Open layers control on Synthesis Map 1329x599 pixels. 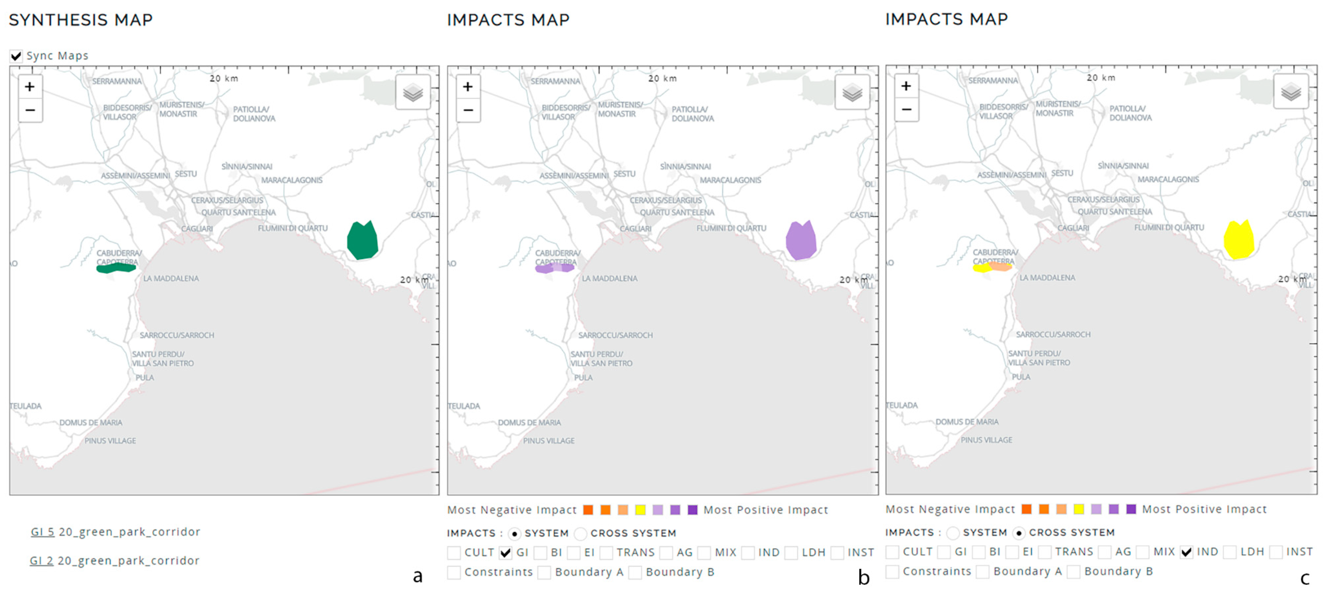(x=413, y=93)
